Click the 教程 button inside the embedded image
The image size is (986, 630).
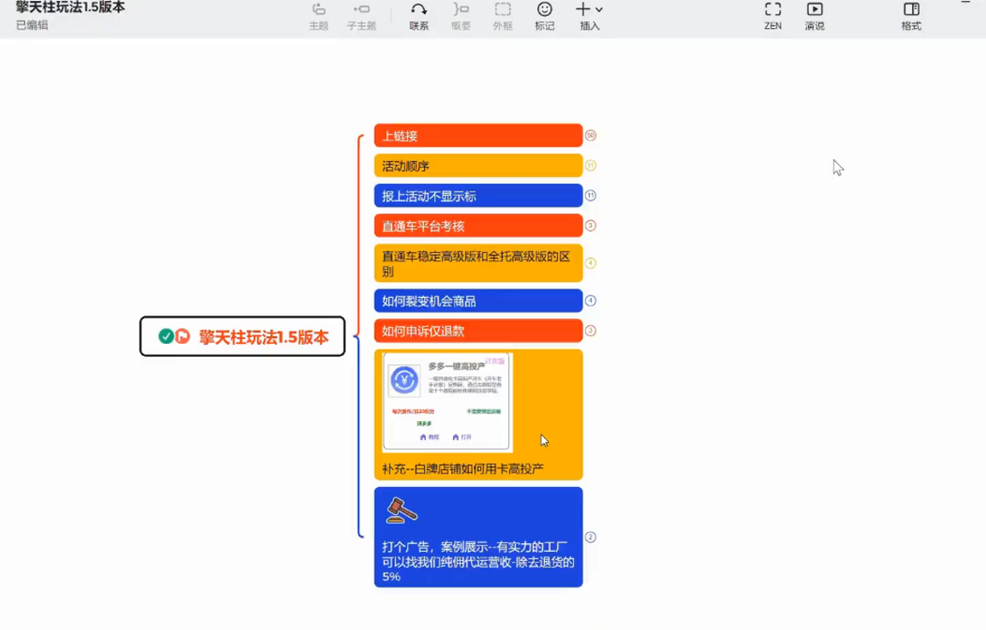tap(431, 437)
